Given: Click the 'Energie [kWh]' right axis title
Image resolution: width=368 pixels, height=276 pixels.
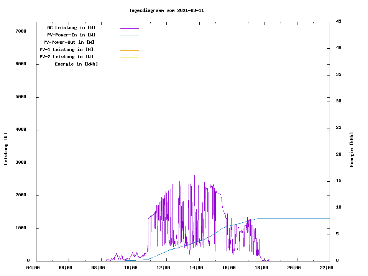Looking at the screenshot, I should tap(352, 149).
